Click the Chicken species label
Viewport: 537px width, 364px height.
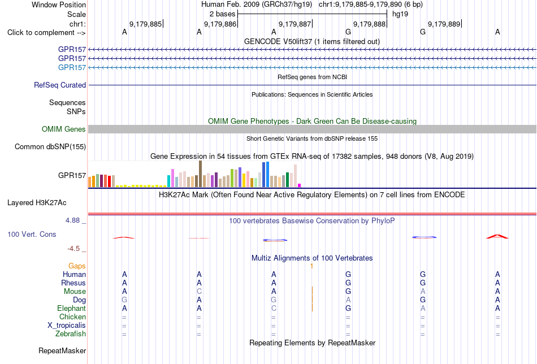point(72,317)
